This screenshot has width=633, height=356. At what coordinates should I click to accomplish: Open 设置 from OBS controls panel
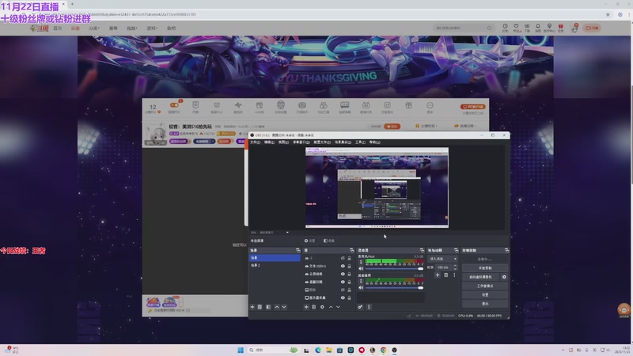pos(485,294)
